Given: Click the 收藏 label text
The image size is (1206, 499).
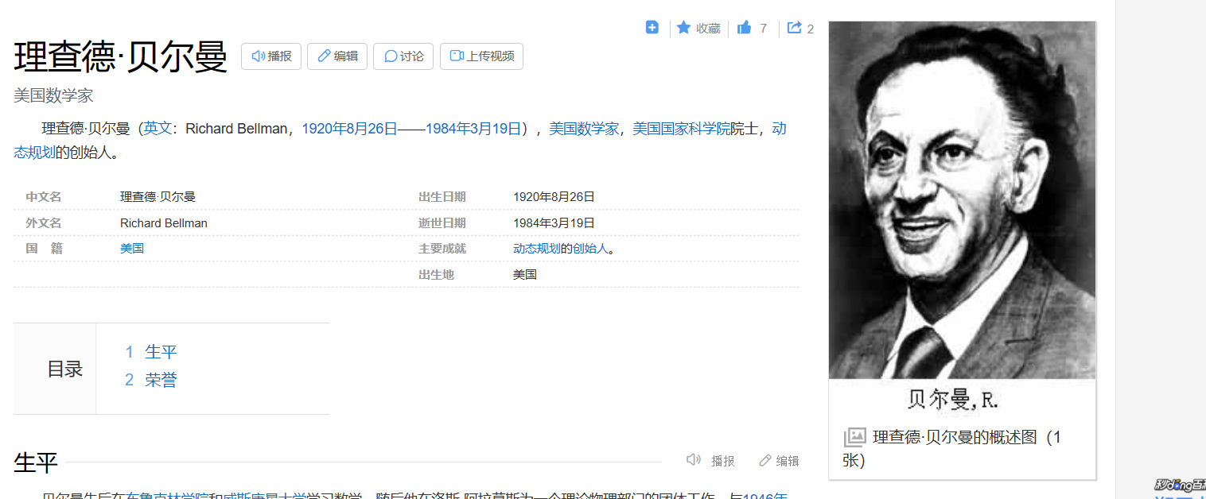Looking at the screenshot, I should [708, 29].
